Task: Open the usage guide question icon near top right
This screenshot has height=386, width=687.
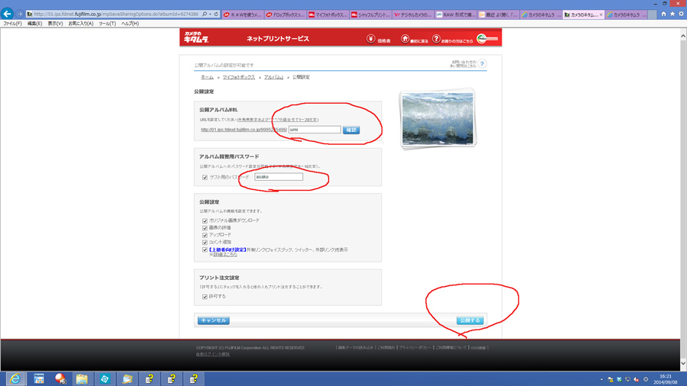Action: pyautogui.click(x=482, y=64)
